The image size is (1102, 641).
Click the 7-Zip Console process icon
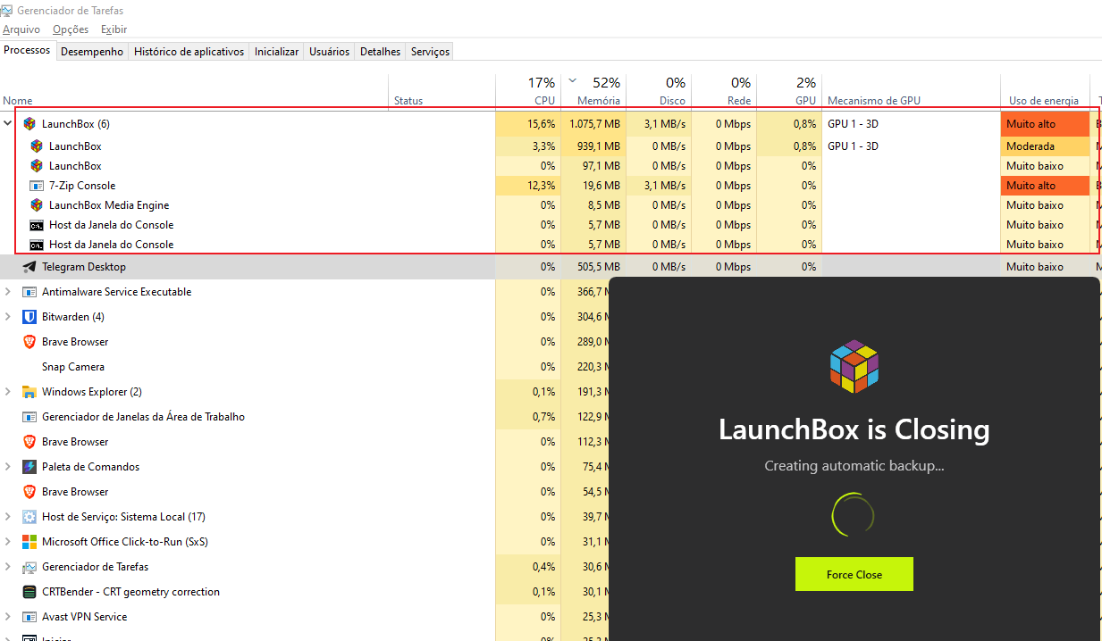(x=37, y=186)
